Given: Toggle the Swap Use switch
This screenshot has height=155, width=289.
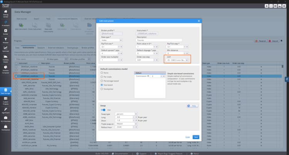Looking at the screenshot, I should [103, 110].
